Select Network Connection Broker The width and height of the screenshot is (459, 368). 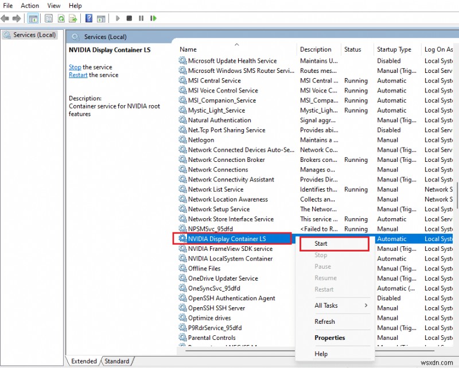point(315,160)
